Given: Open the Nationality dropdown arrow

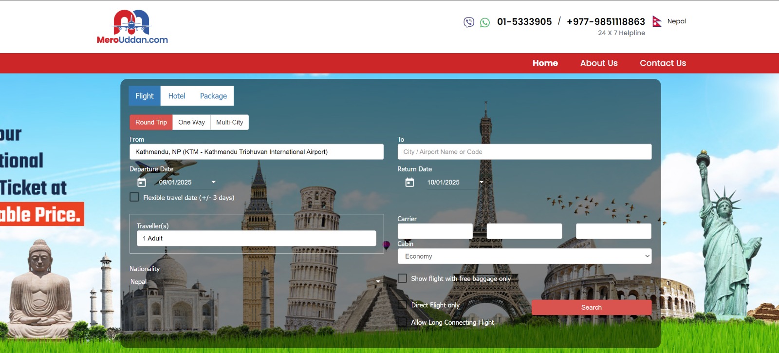Looking at the screenshot, I should [x=378, y=281].
